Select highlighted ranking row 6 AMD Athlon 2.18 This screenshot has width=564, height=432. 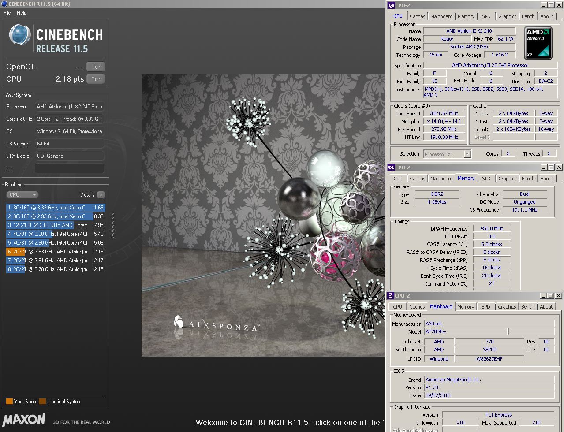click(x=56, y=252)
